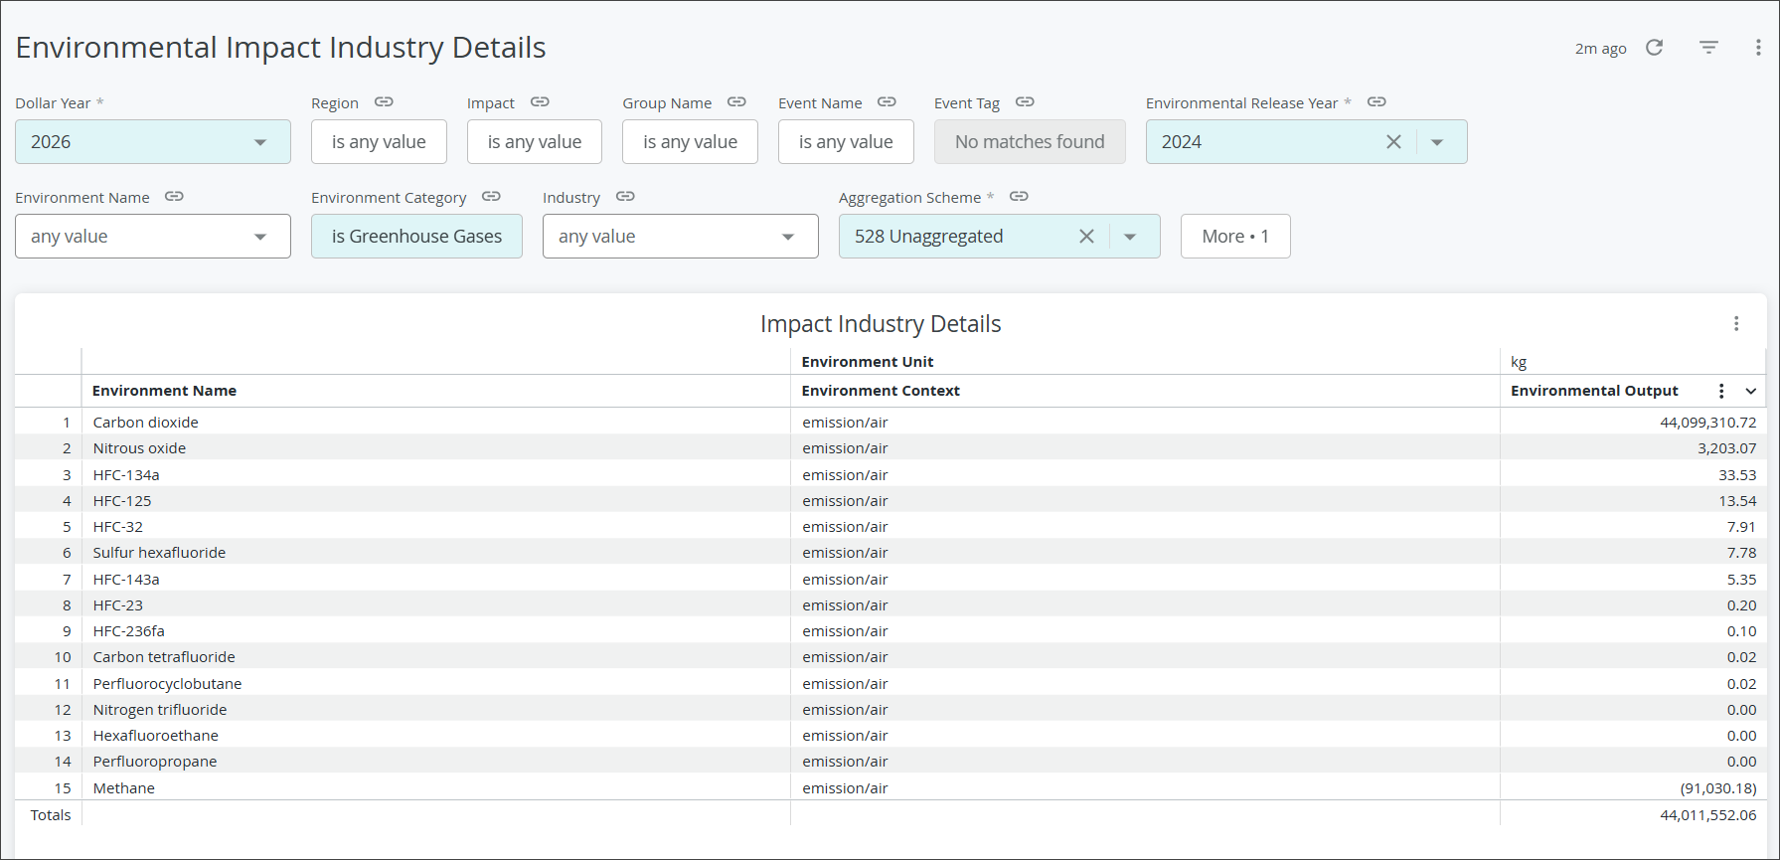
Task: Expand the Aggregation Scheme dropdown arrow
Action: tap(1130, 237)
